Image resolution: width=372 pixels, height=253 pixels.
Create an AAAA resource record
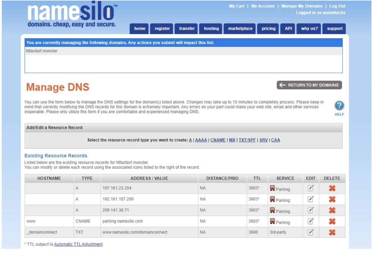(201, 140)
